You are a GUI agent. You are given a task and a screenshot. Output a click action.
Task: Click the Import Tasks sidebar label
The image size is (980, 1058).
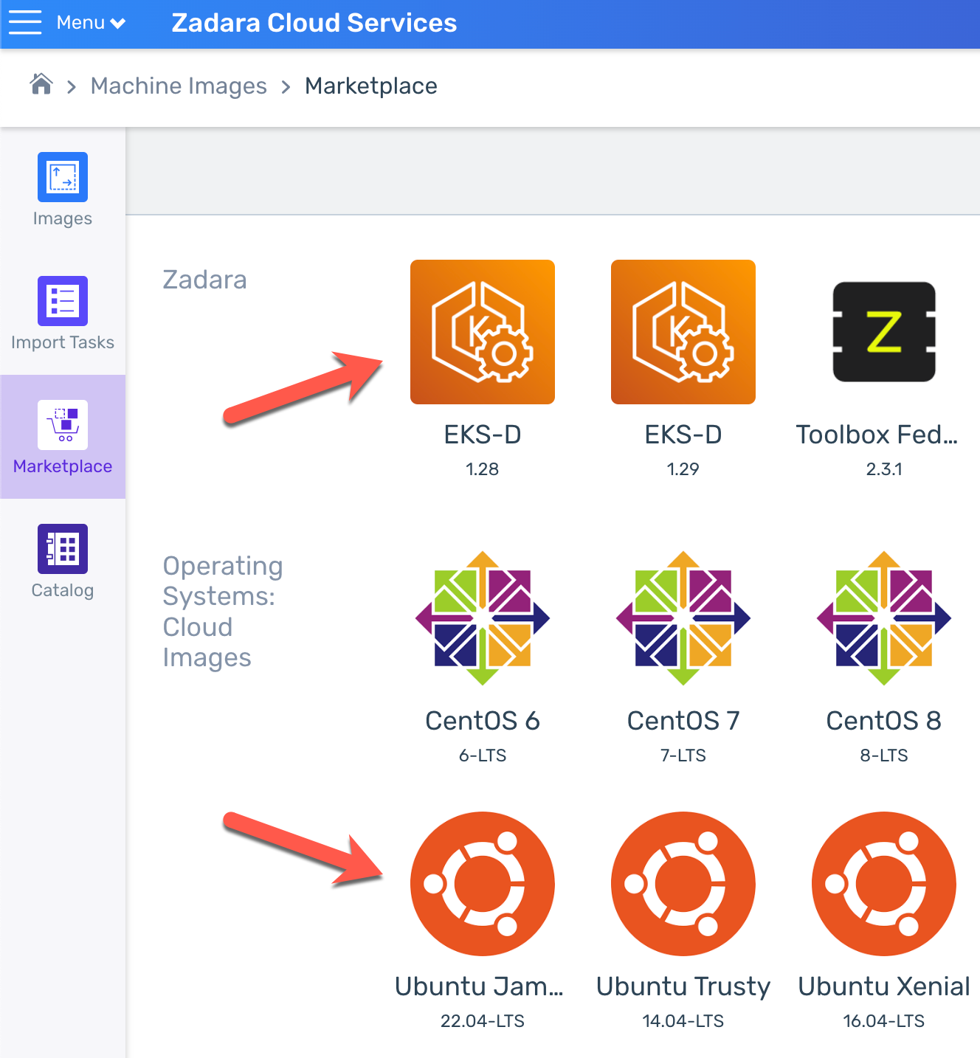63,342
